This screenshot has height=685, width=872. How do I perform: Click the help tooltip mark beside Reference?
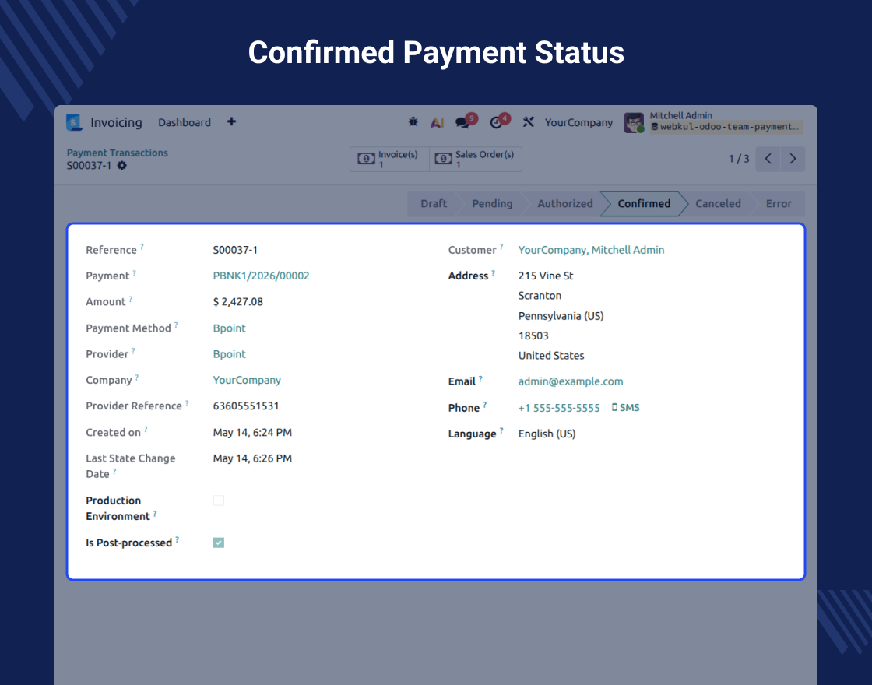142,246
